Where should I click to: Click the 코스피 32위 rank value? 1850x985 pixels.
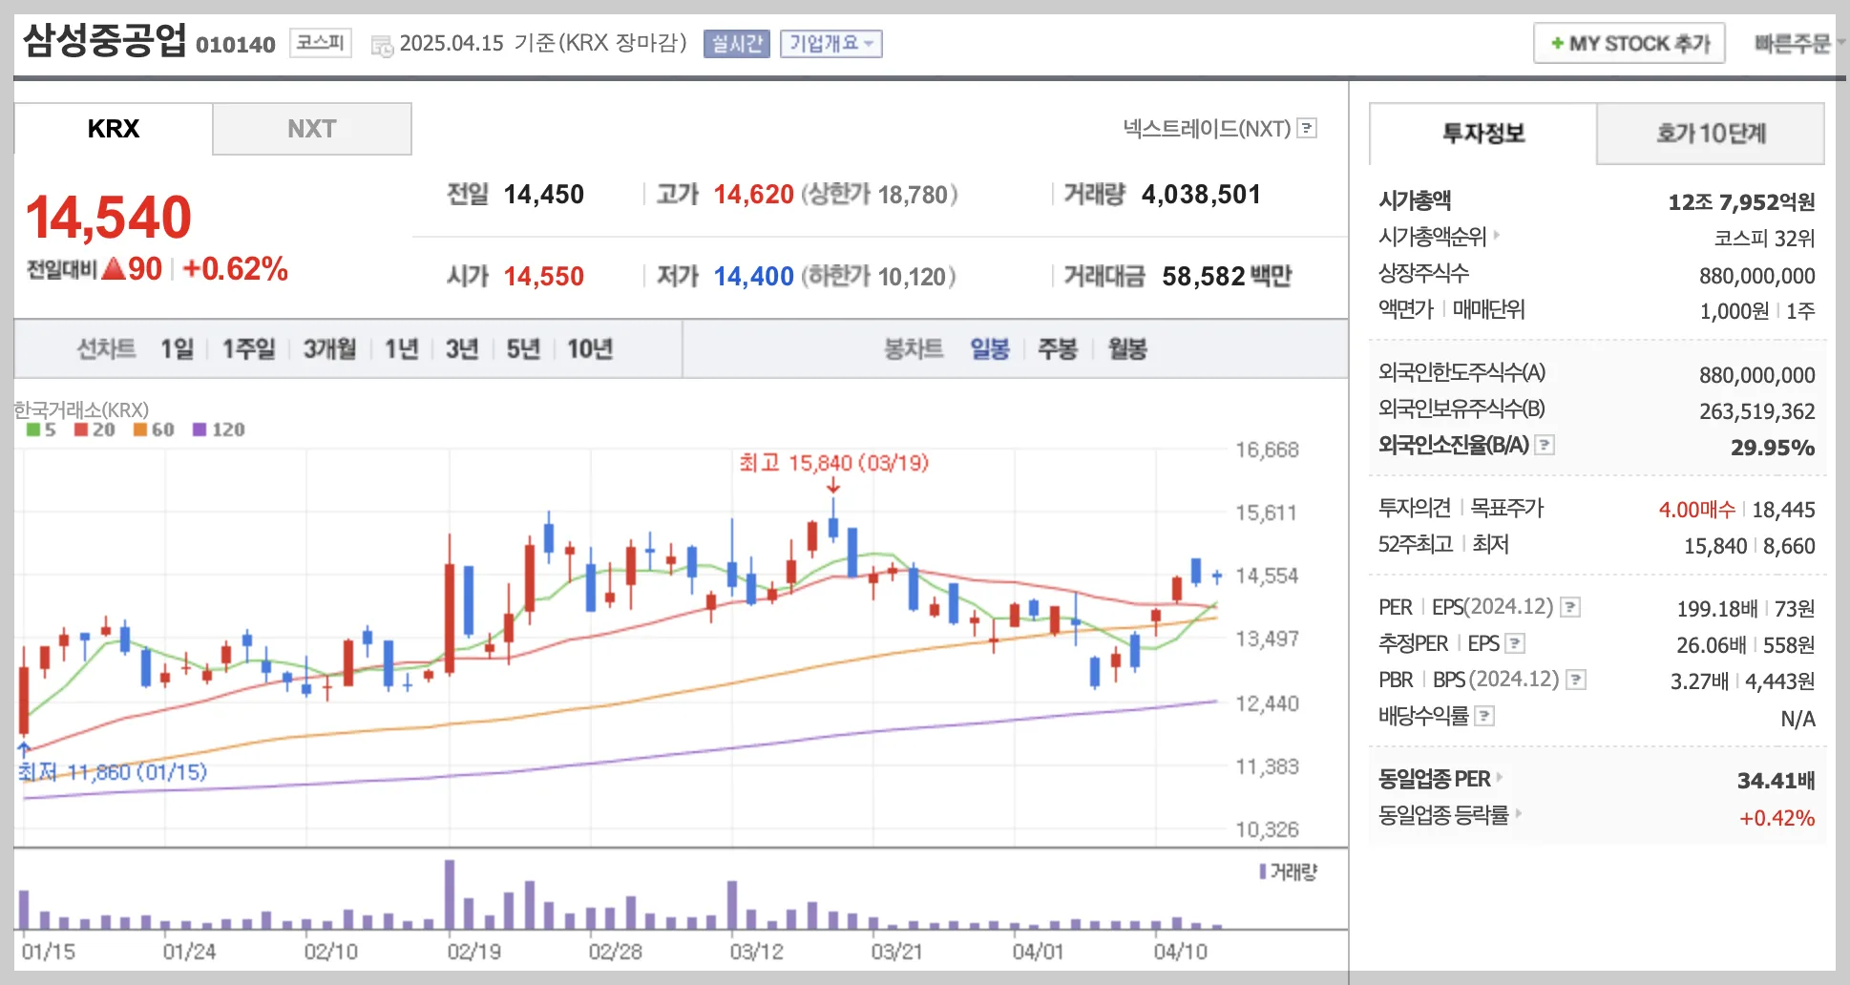[1764, 238]
